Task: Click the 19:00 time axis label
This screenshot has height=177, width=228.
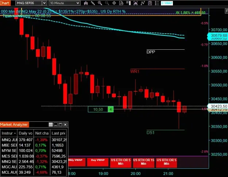Action: 103,174
